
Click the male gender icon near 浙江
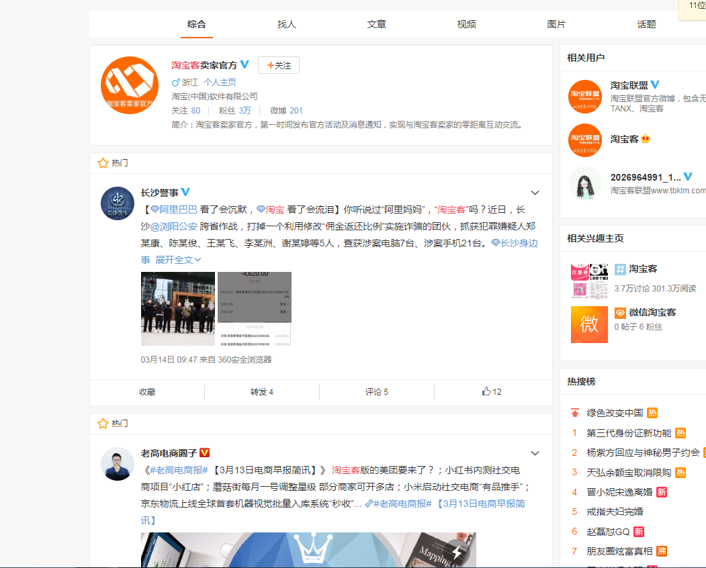175,83
